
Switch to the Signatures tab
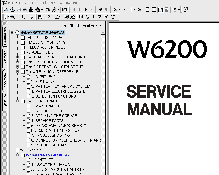point(5,101)
